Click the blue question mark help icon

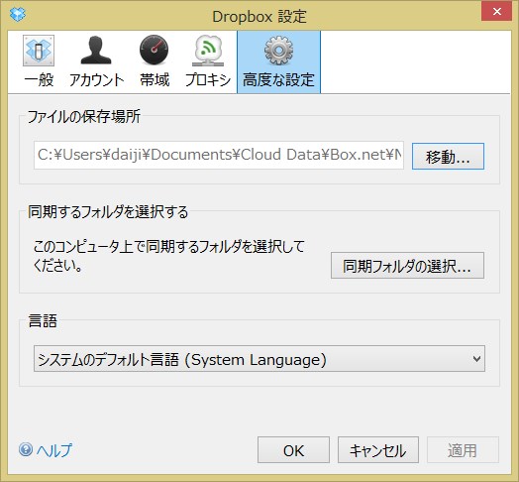(x=26, y=450)
